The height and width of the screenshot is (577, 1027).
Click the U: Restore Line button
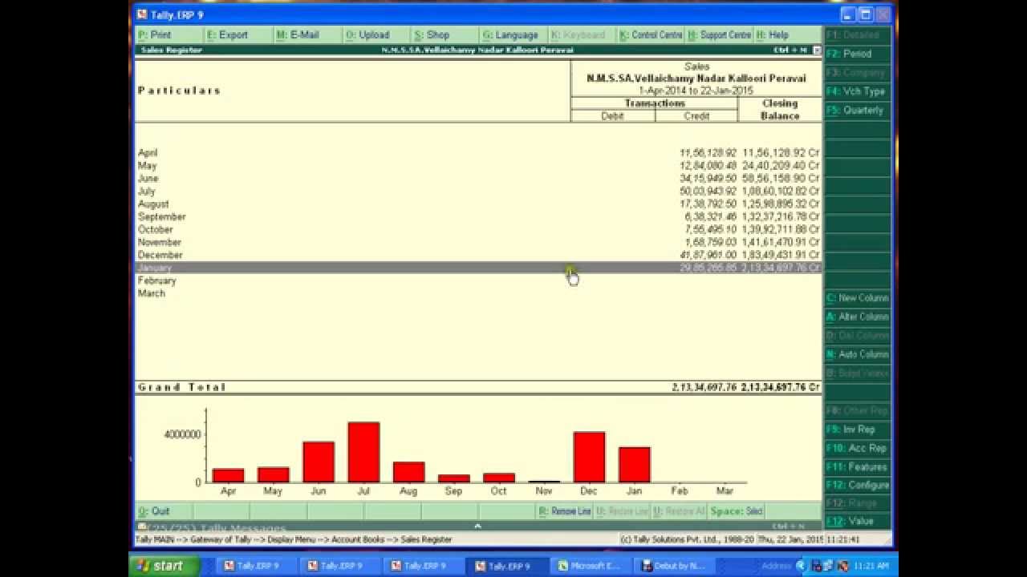tap(623, 511)
